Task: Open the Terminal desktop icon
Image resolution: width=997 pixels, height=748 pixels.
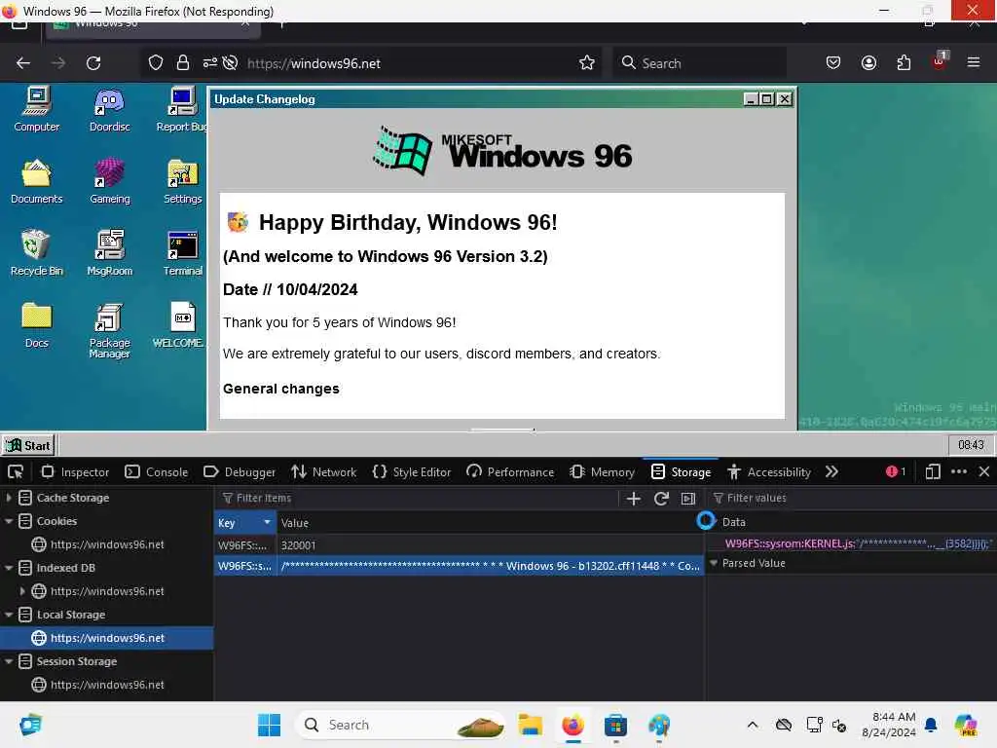Action: pyautogui.click(x=182, y=253)
